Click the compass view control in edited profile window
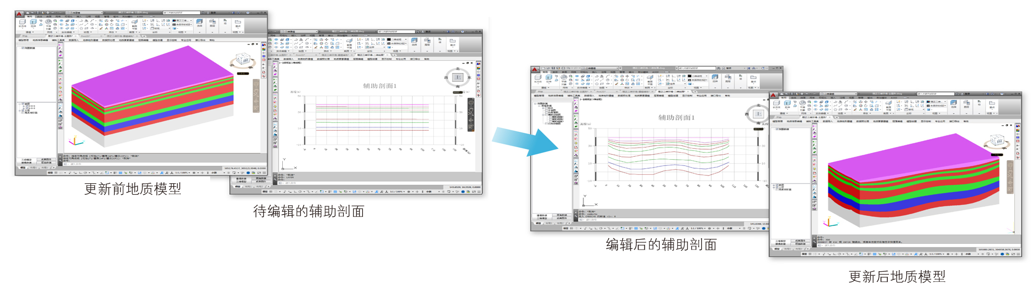This screenshot has width=1033, height=291. tap(758, 114)
